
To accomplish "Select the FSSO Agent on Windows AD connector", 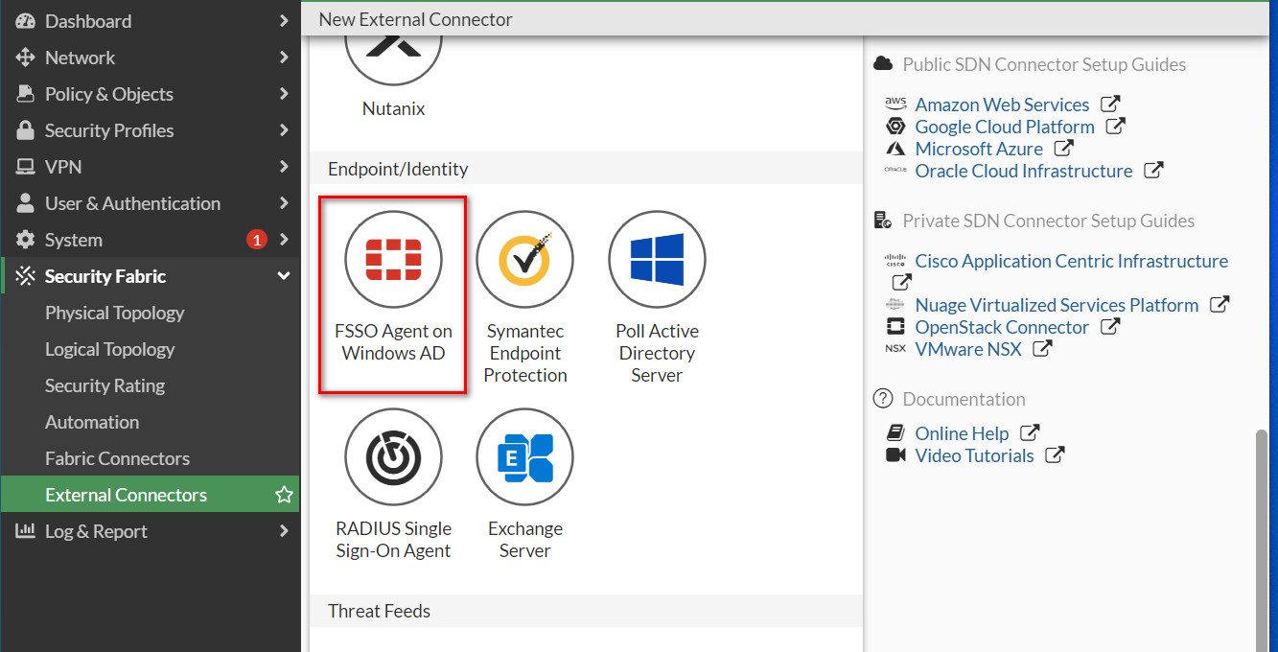I will [x=393, y=295].
